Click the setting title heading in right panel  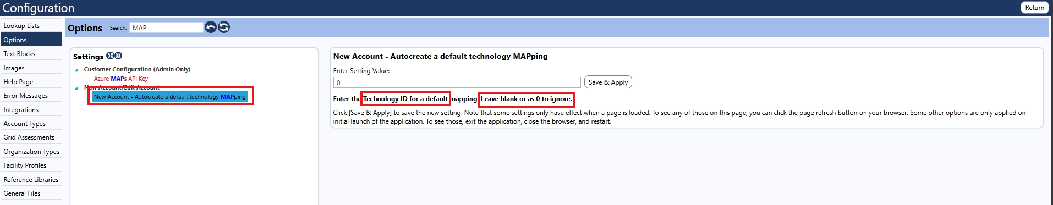[x=440, y=56]
